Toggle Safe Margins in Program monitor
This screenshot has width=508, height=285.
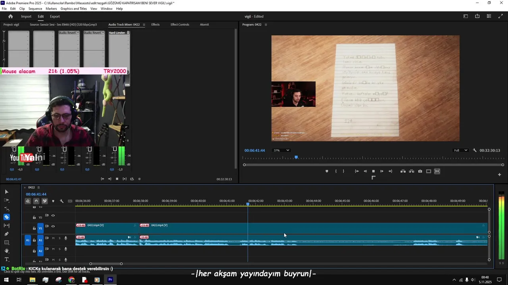pos(429,171)
